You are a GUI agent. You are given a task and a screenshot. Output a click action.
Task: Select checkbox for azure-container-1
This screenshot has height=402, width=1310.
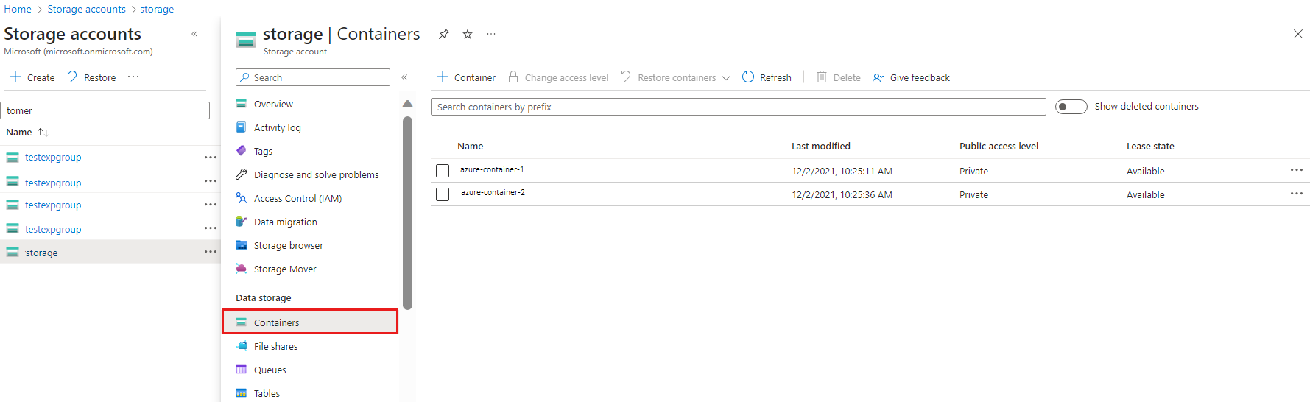click(x=443, y=171)
